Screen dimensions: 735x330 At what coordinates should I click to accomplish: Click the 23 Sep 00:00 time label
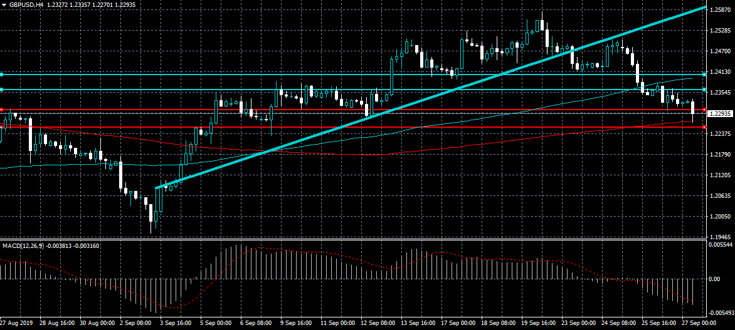[578, 323]
